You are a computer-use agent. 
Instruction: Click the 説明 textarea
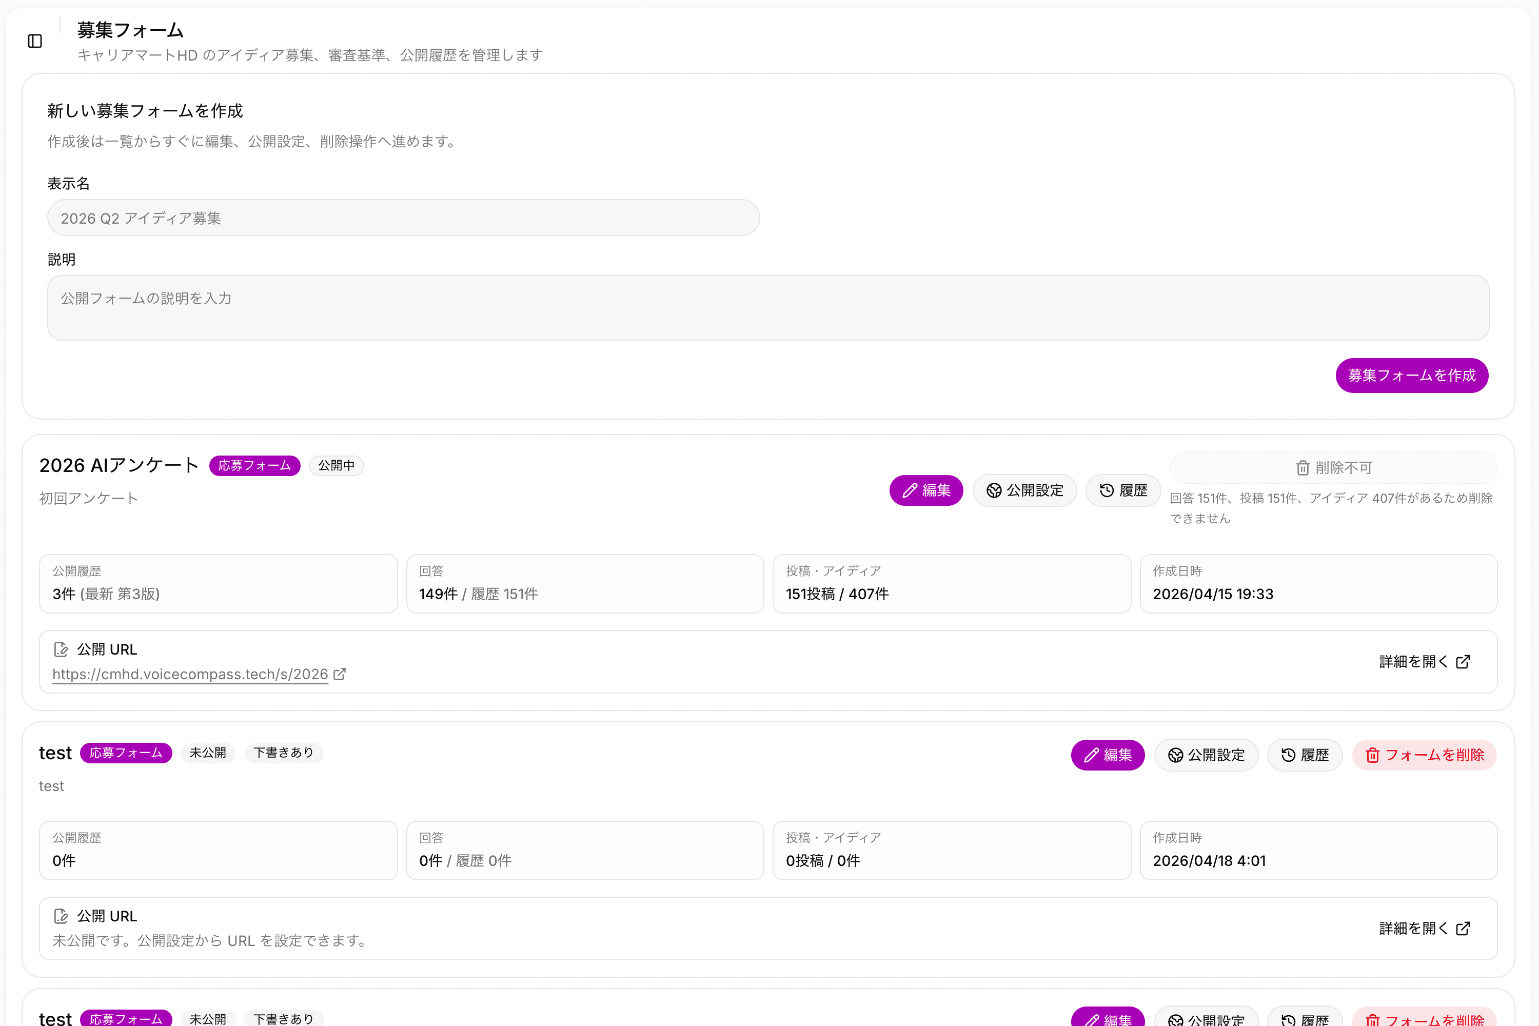coord(768,307)
